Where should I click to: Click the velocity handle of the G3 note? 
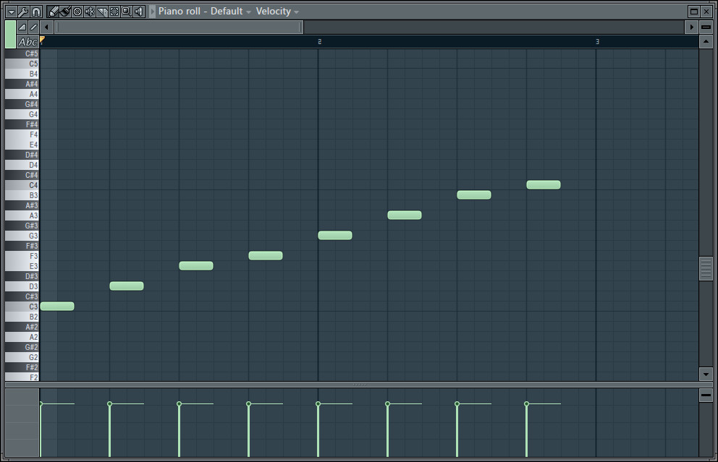(x=318, y=404)
